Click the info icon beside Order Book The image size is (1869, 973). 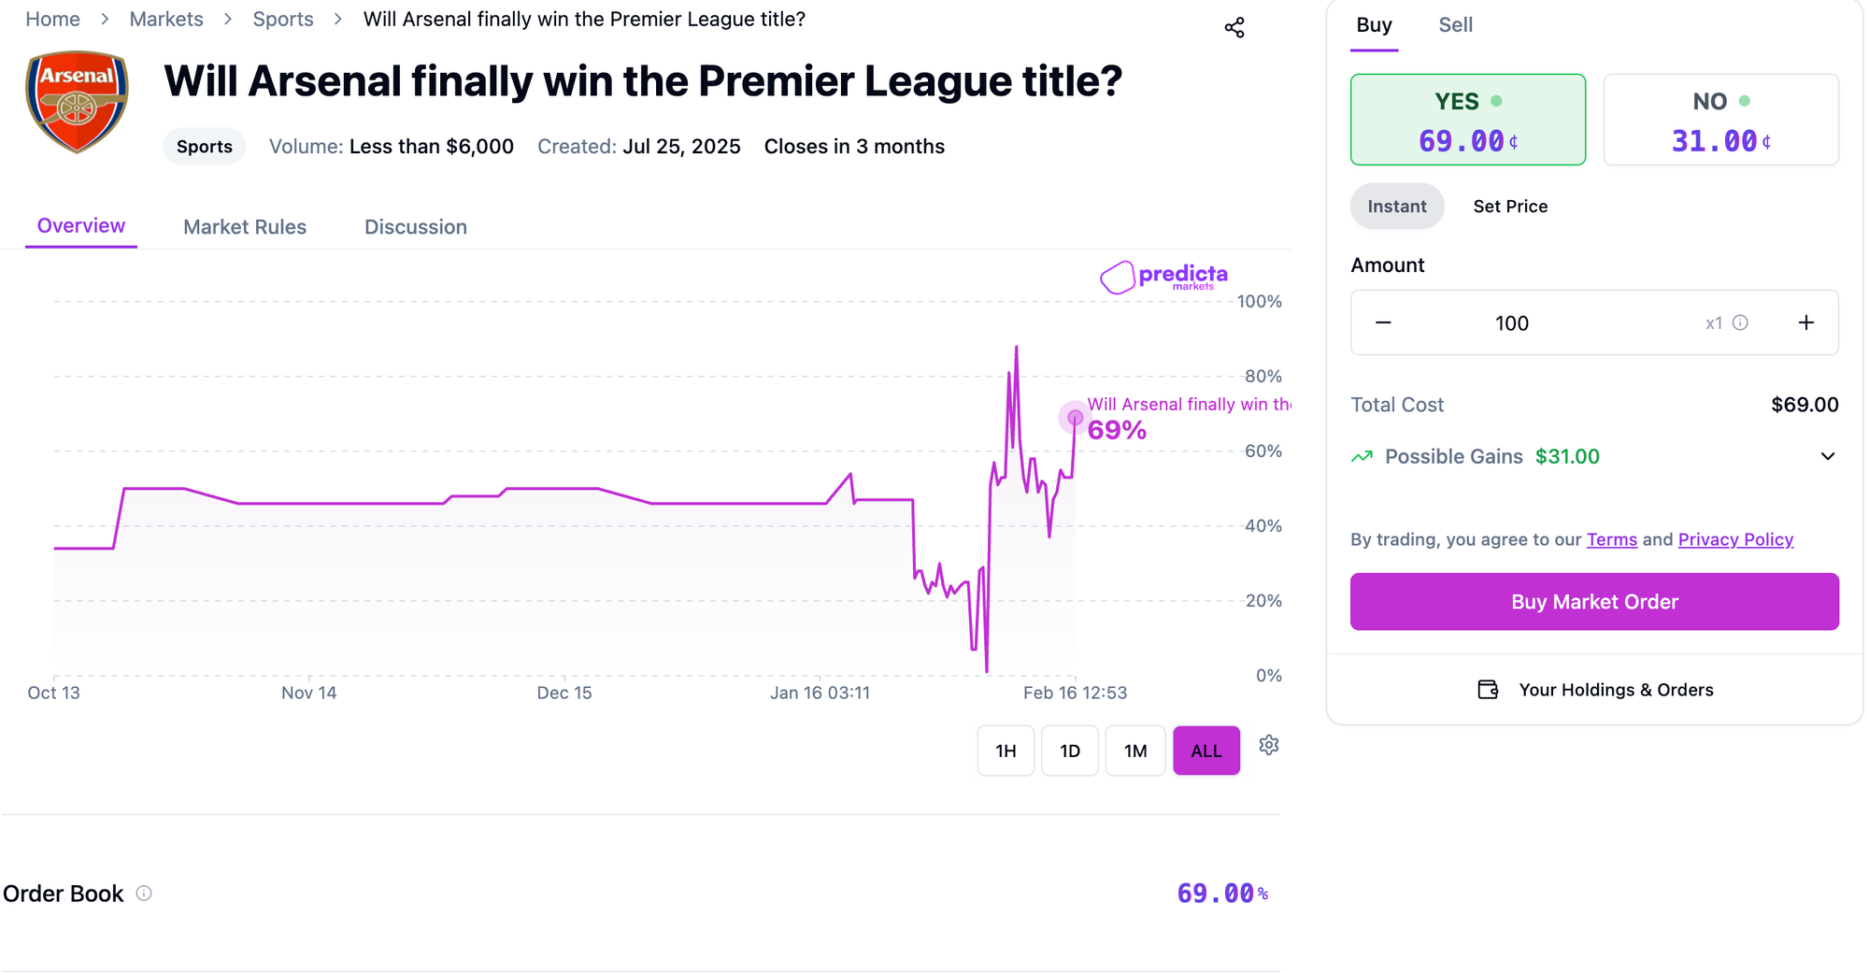143,894
